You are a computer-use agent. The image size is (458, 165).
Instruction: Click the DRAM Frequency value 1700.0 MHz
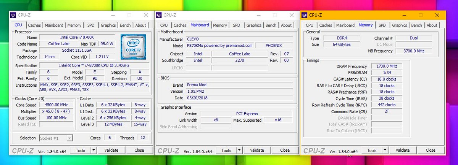click(387, 66)
